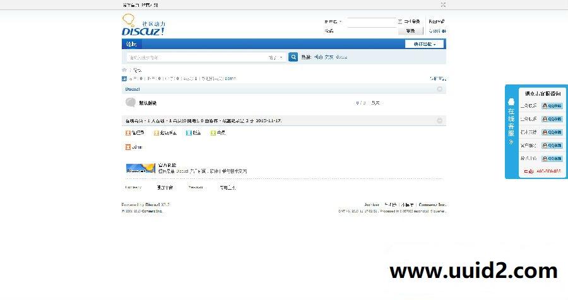This screenshot has height=300, width=568.
Task: Click the Discuz! category title link
Action: pos(133,89)
